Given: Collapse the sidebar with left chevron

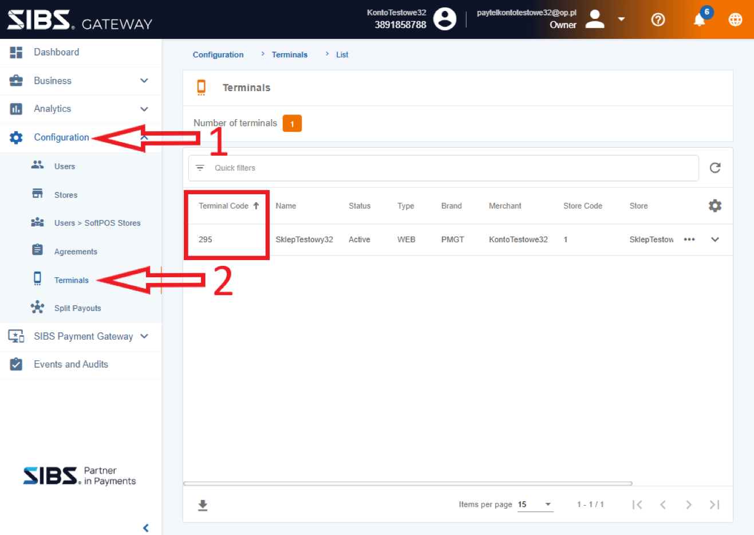Looking at the screenshot, I should click(x=146, y=528).
